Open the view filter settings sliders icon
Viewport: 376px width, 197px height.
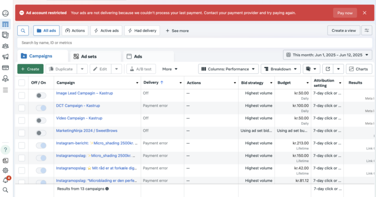tap(367, 30)
